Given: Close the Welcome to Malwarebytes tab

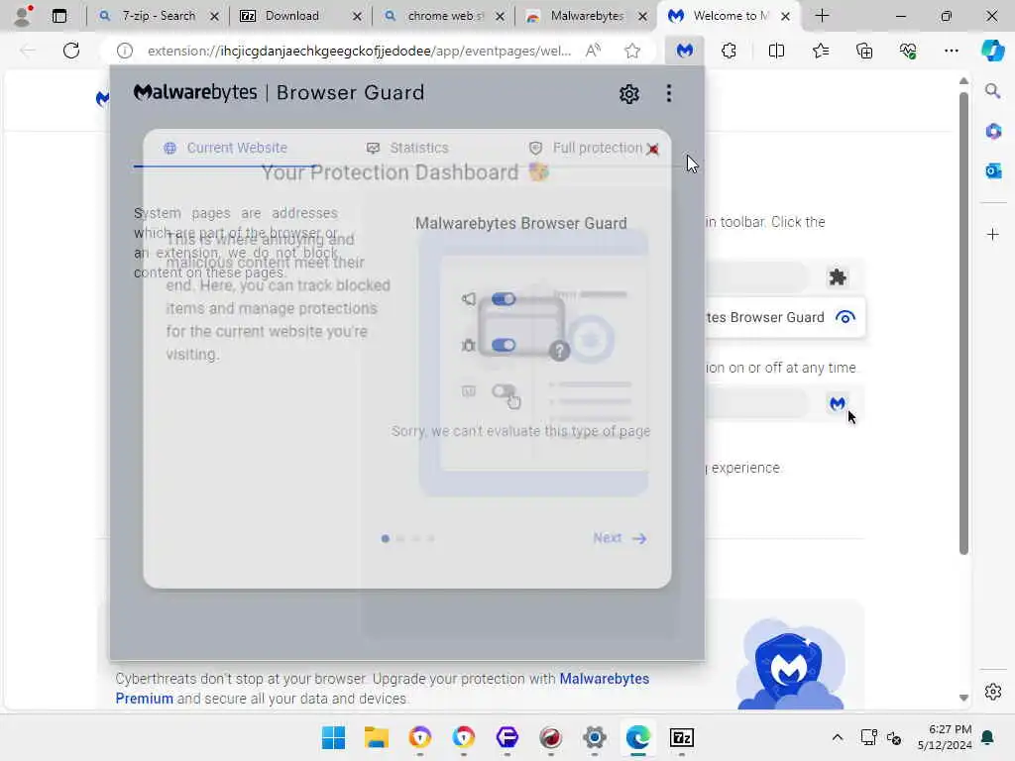Looking at the screenshot, I should 785,16.
